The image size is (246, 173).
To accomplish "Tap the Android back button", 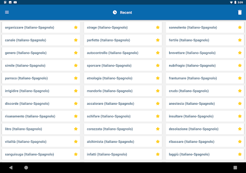I will pos(11,168).
